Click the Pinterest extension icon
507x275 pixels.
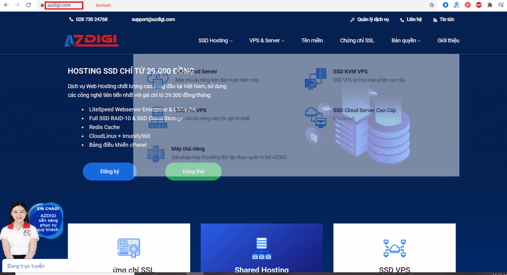point(468,5)
